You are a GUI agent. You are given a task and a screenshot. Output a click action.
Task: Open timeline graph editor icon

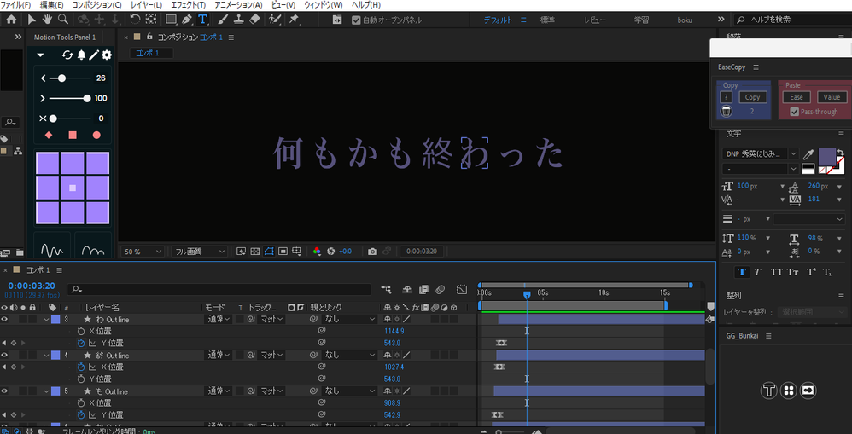coord(462,290)
